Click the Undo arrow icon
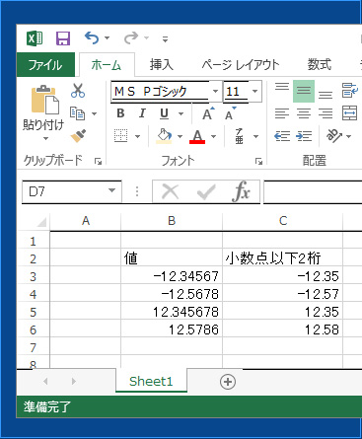Screen dimensions: 362x439 (x=92, y=38)
